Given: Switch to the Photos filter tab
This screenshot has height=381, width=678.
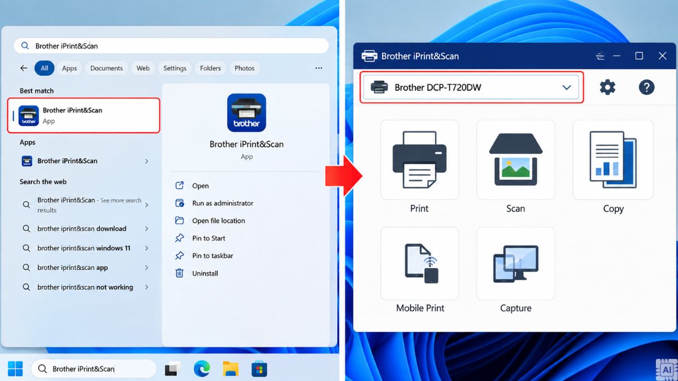Looking at the screenshot, I should point(245,68).
